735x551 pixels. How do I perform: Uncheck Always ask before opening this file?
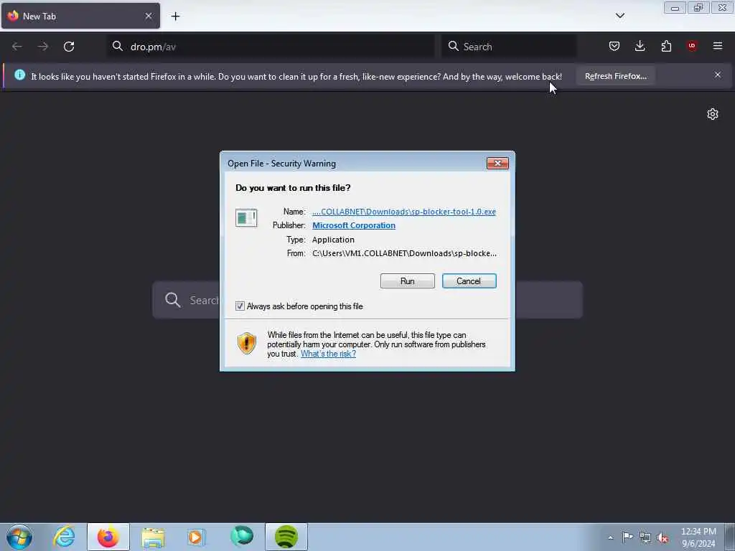[240, 306]
